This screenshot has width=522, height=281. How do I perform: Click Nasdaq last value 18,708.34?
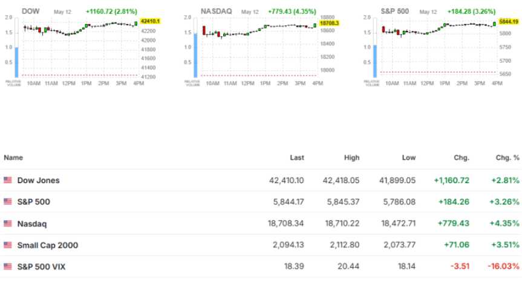point(285,224)
